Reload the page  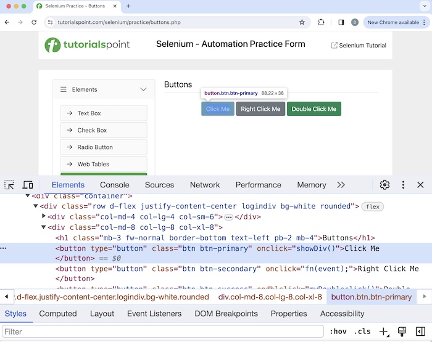(34, 22)
